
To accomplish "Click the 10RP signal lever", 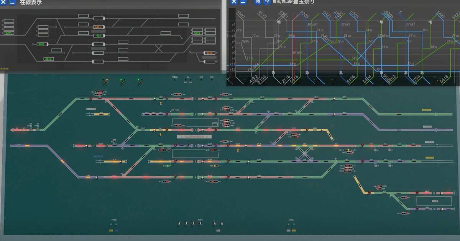I will pyautogui.click(x=226, y=120).
